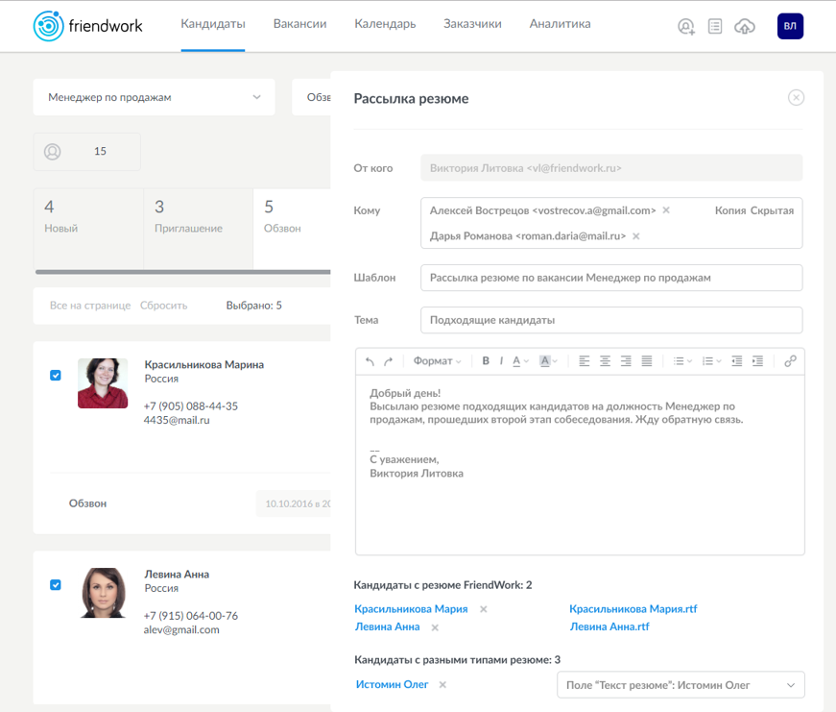Open the Аналитика section

(560, 24)
